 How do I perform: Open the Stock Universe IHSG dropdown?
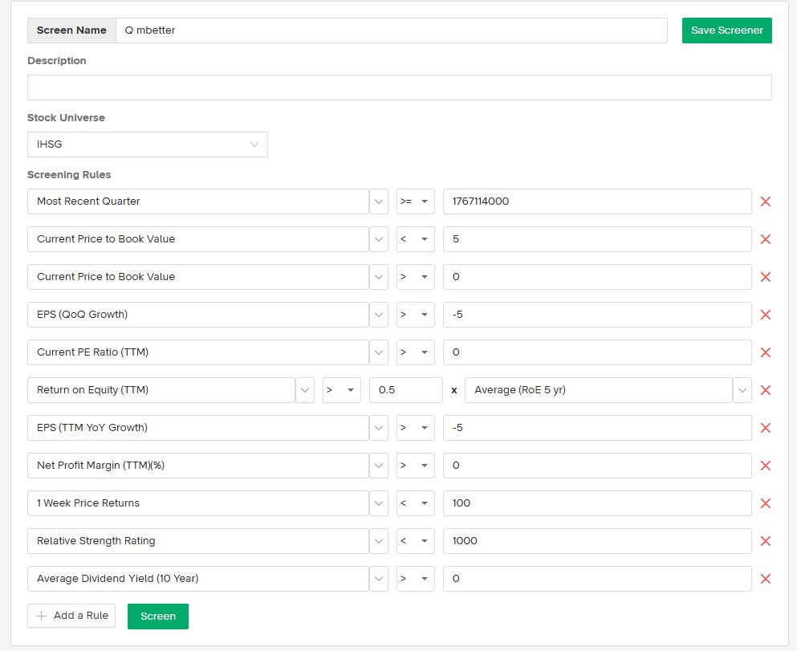click(148, 144)
